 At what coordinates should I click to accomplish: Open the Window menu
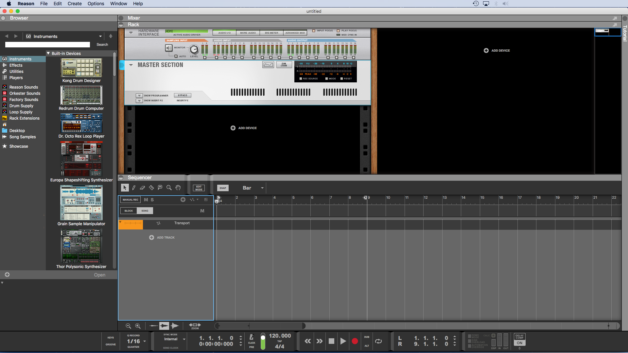118,4
